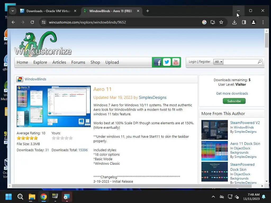271x203 pixels.
Task: Visit WinCustomize Twitter icon
Action: coord(167,62)
